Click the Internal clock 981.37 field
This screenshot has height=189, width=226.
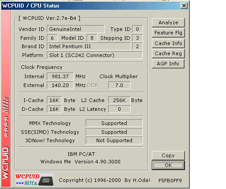coord(60,76)
